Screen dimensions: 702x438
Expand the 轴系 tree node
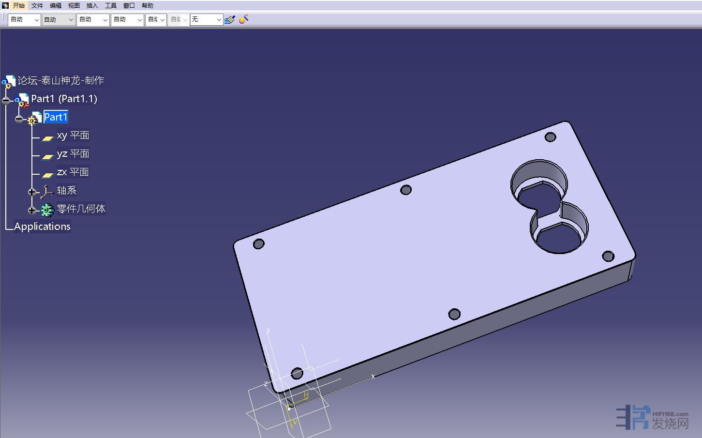(32, 192)
